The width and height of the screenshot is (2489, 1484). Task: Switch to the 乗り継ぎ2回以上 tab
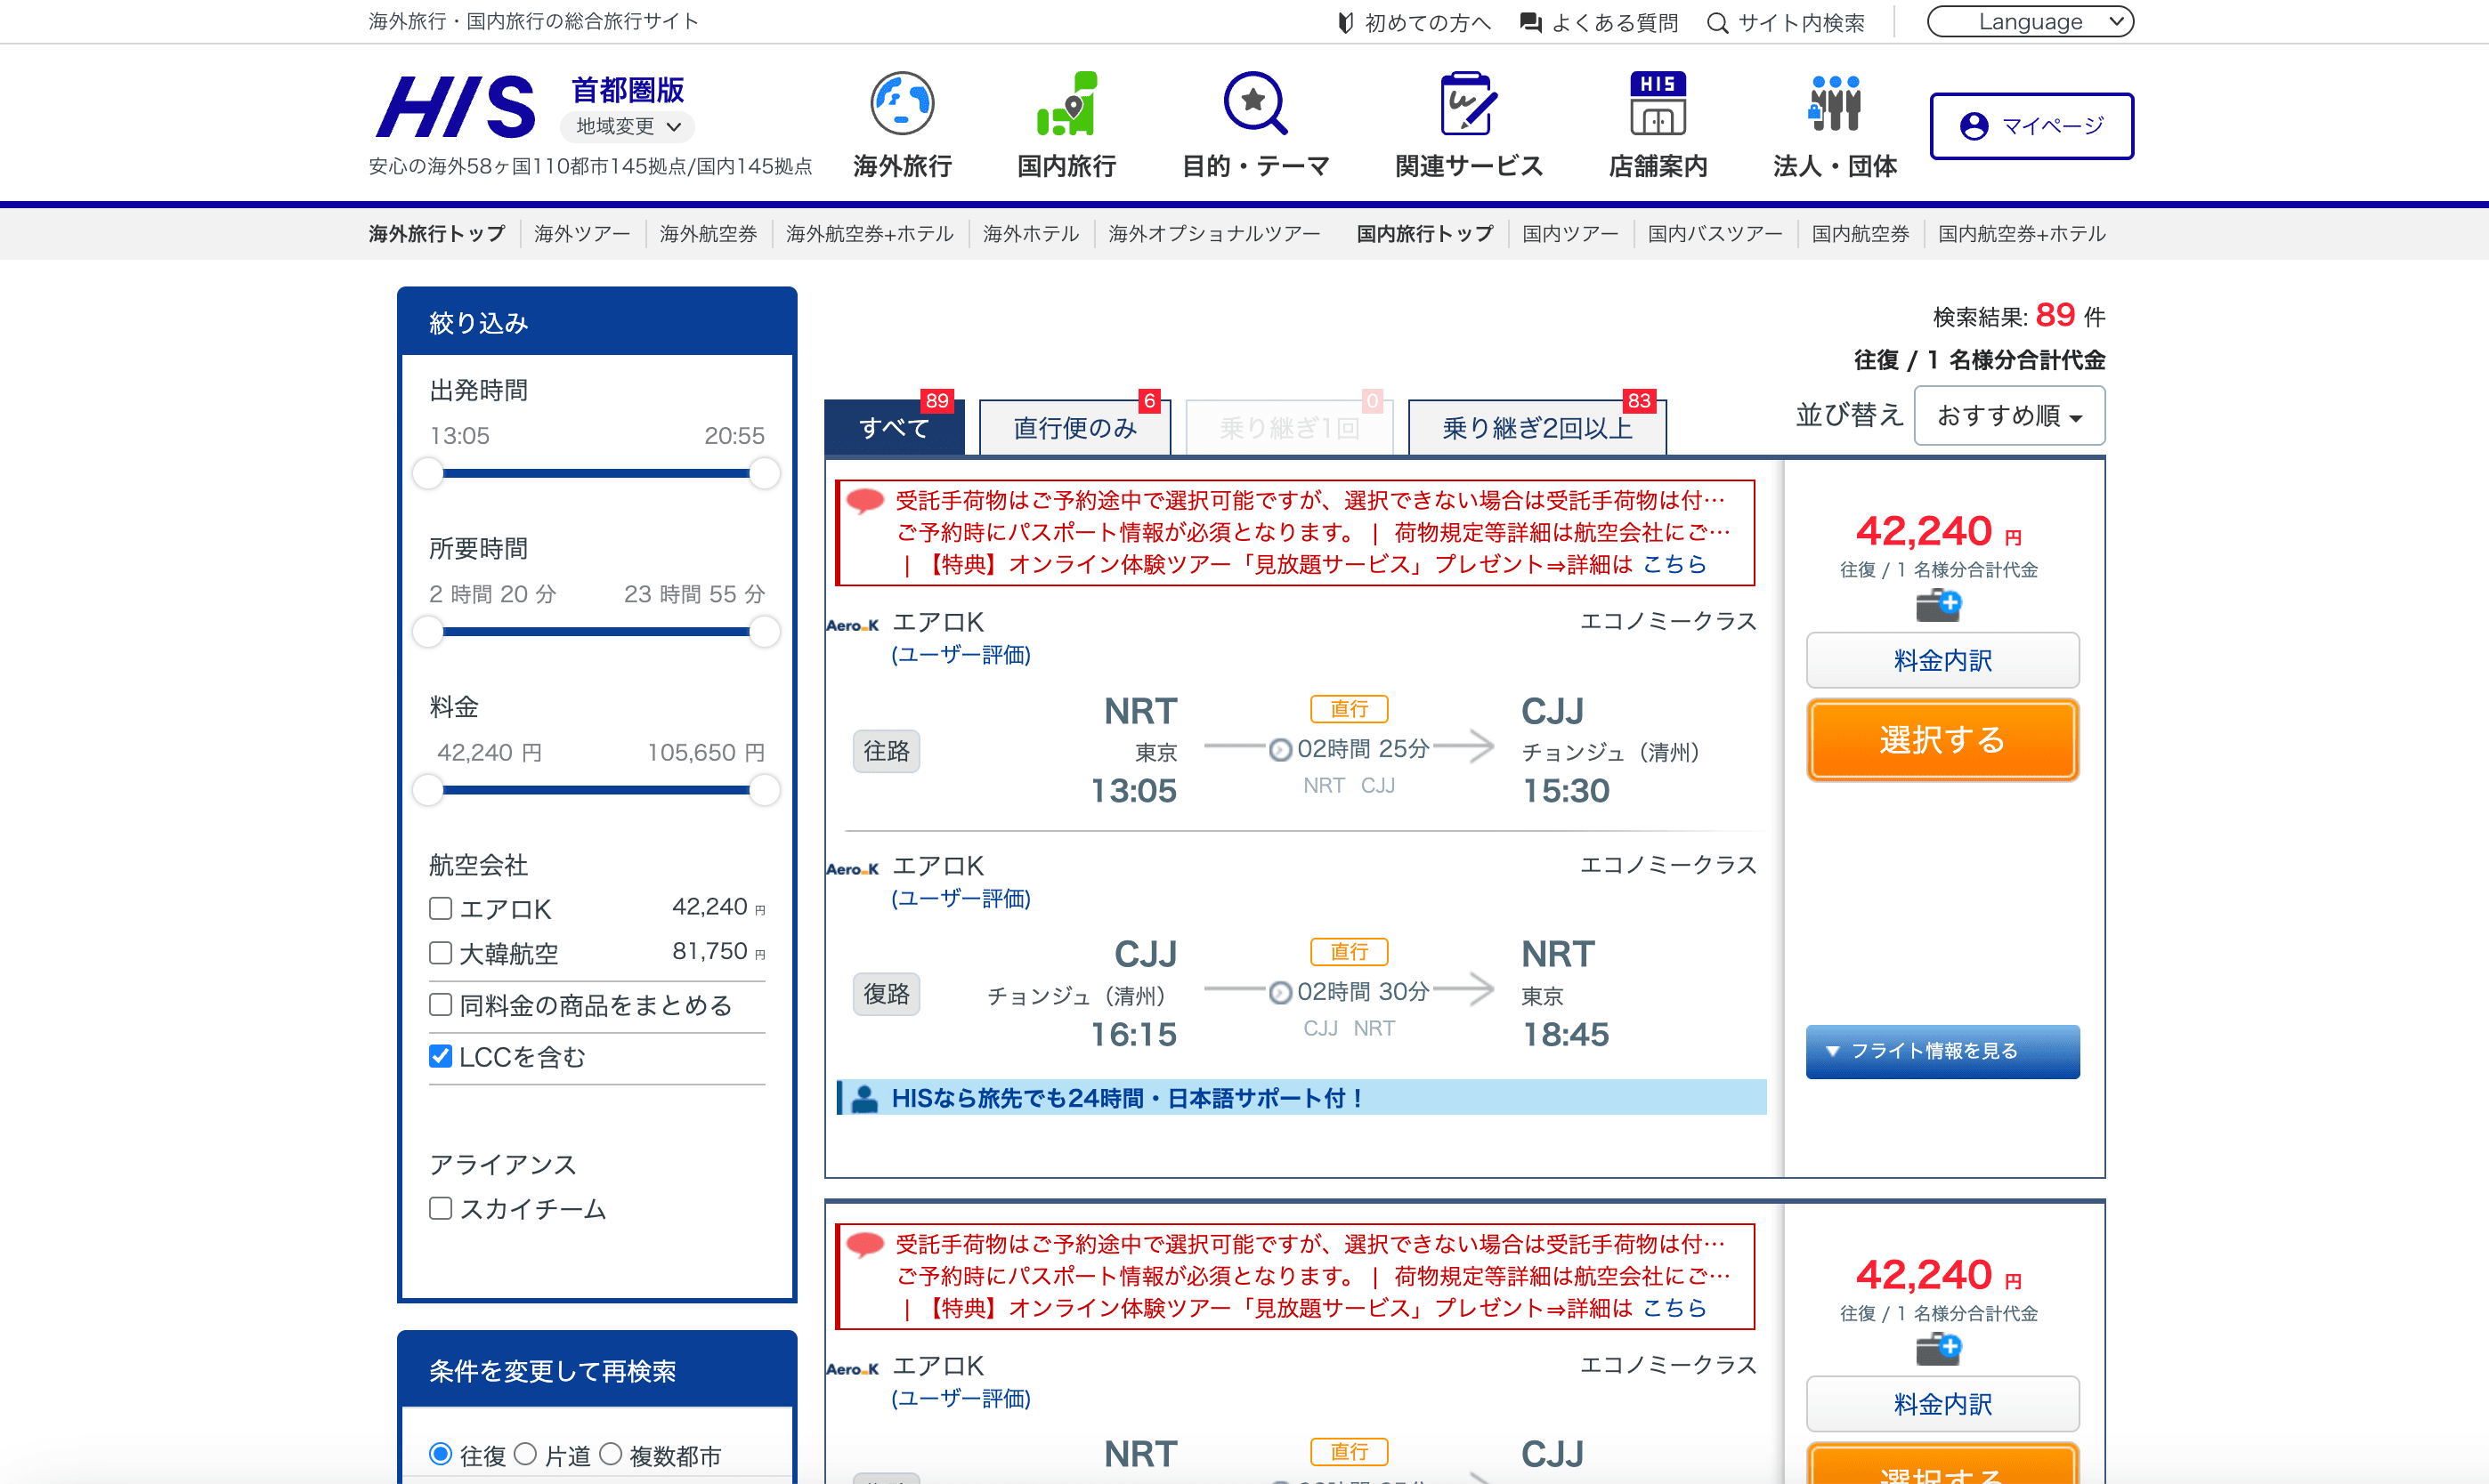point(1536,428)
